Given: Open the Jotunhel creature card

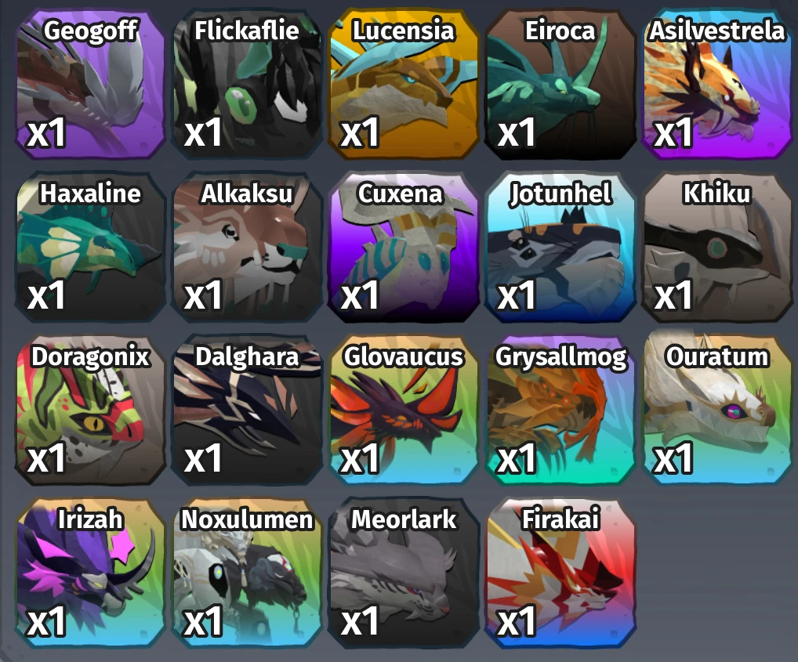Looking at the screenshot, I should 560,247.
